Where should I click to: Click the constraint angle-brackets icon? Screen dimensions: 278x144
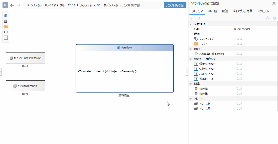tap(196, 54)
